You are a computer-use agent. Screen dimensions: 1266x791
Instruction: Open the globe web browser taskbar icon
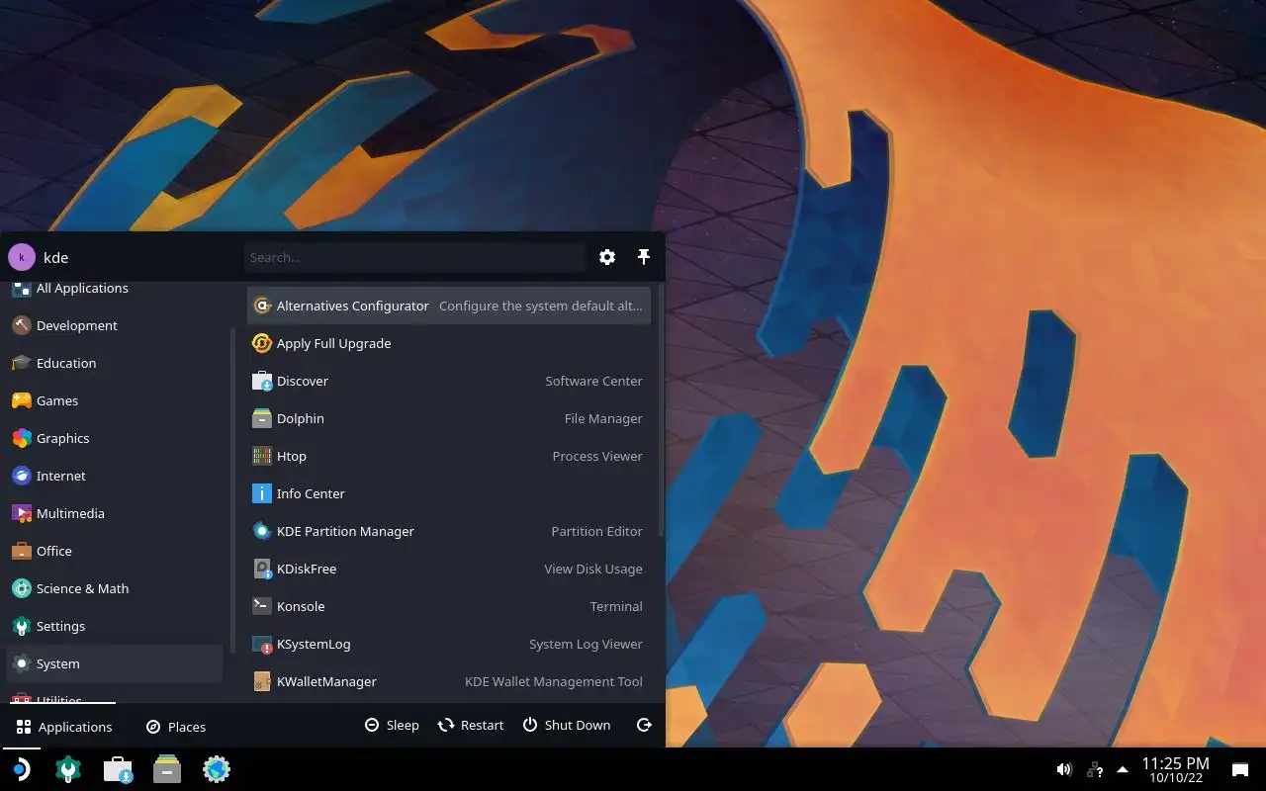217,769
